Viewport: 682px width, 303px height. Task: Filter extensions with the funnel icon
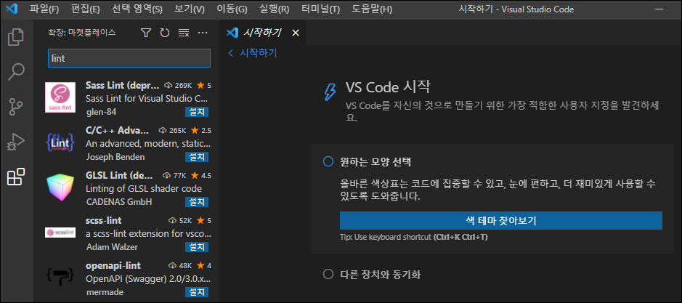(146, 33)
